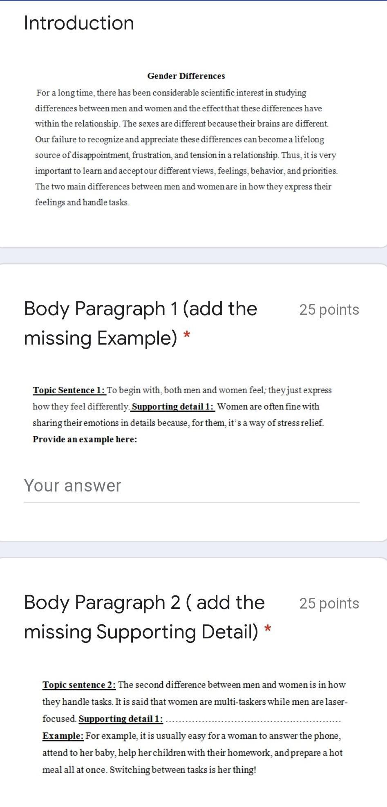Click the underlined "Topic Sentence 1:" label

coord(69,390)
